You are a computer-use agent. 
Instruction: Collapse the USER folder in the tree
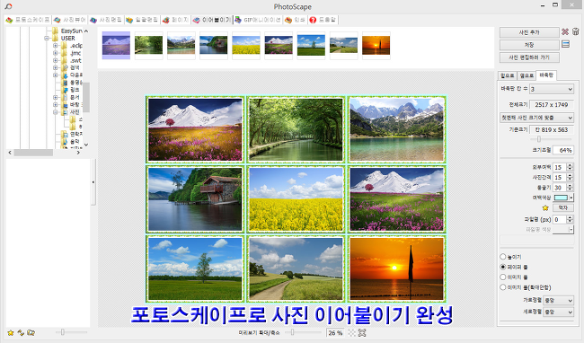tap(47, 38)
